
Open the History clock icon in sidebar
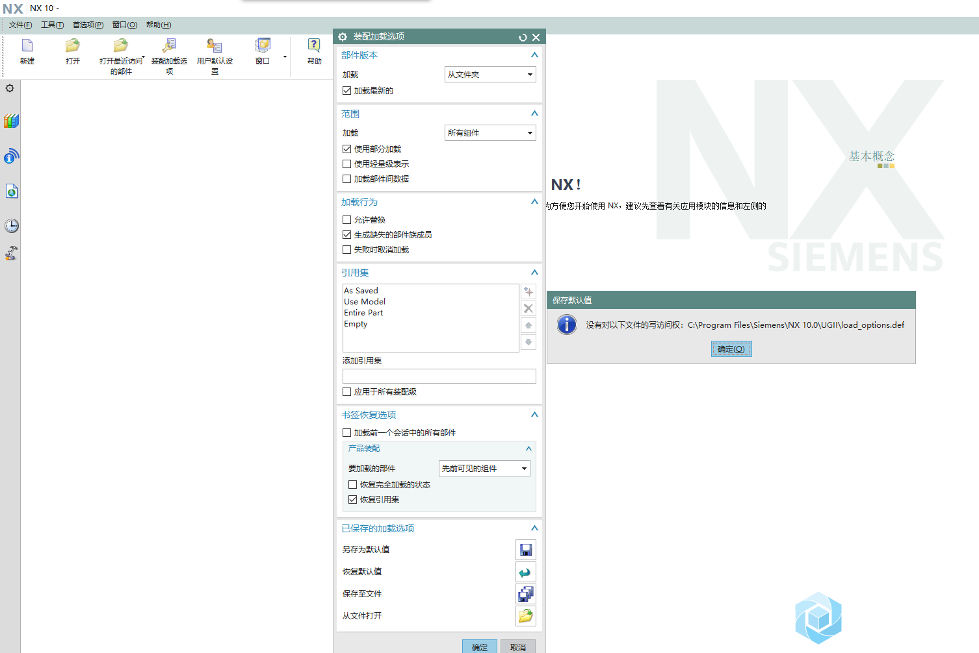tap(11, 225)
